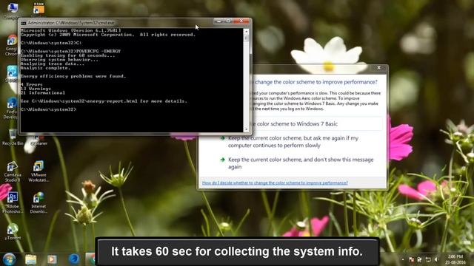The image size is (474, 266).
Task: Launch the uTorrent desktop shortcut
Action: (13, 231)
